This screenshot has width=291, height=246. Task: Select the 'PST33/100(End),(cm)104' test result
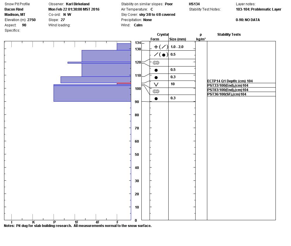coord(228,86)
